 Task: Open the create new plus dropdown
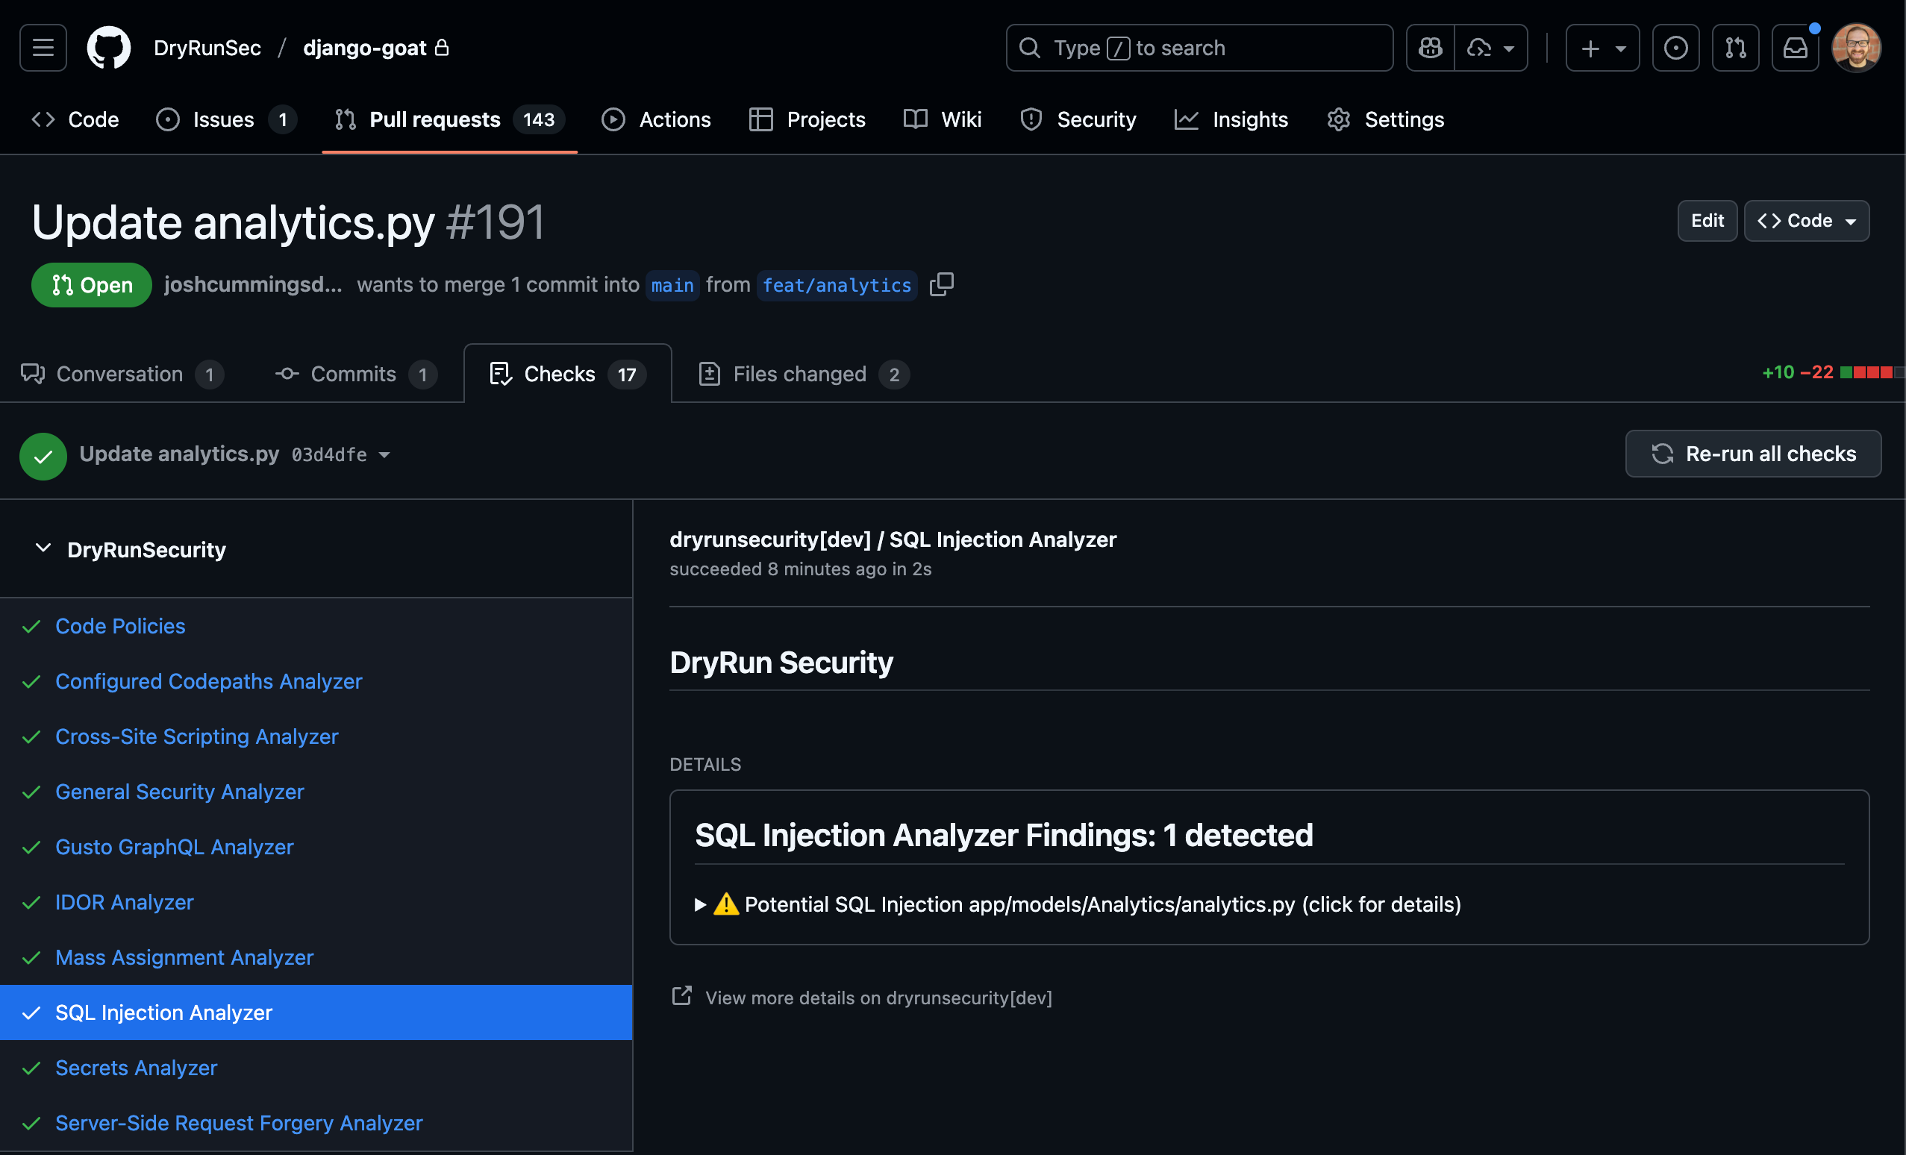[1602, 48]
